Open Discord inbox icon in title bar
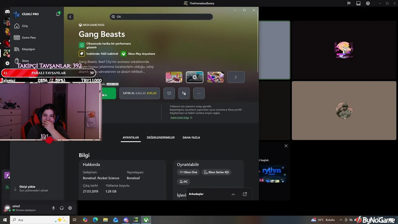 click(359, 3)
